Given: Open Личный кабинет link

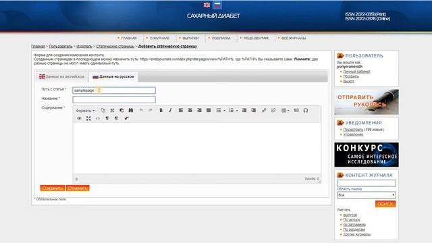Looking at the screenshot, I should (x=357, y=72).
